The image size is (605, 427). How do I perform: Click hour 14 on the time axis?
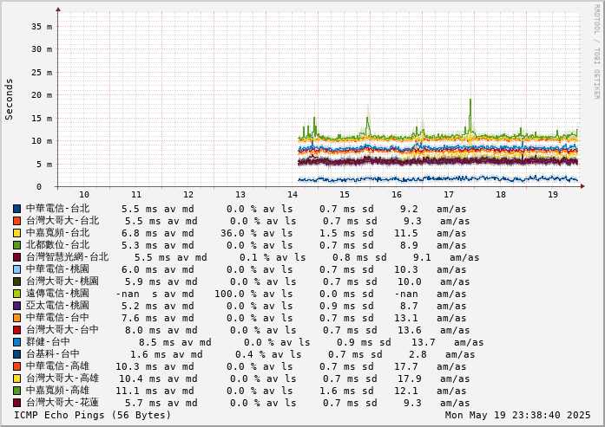293,194
